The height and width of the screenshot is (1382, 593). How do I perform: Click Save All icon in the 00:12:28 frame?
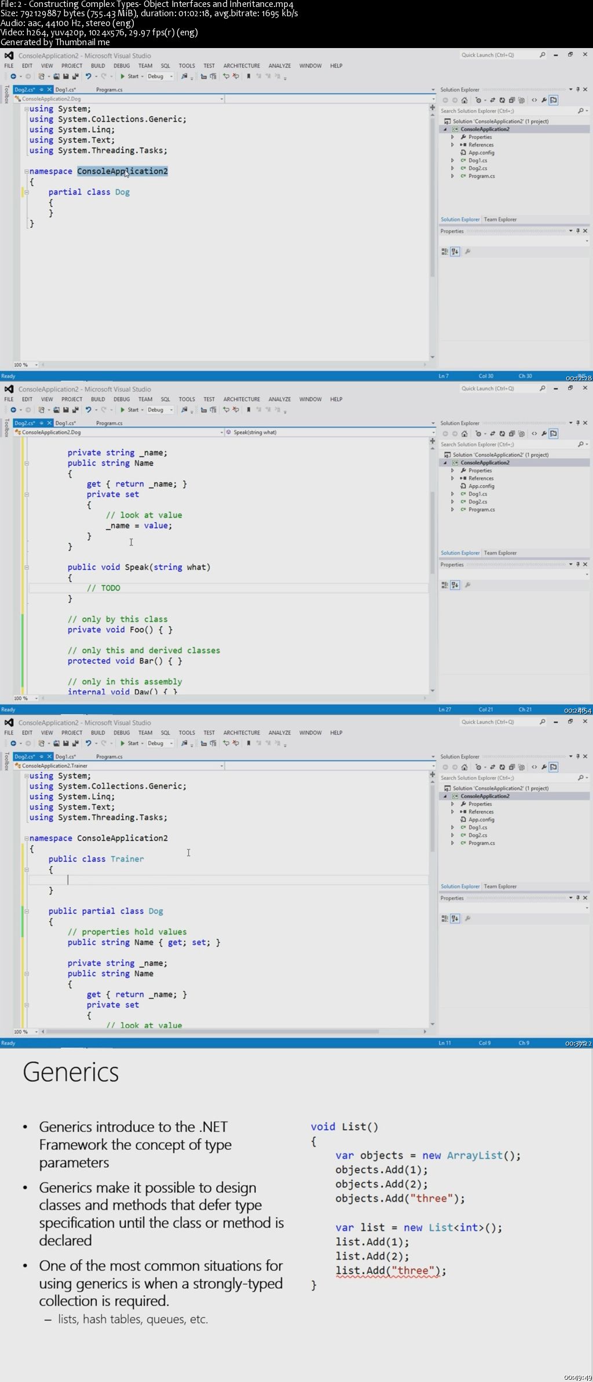click(x=75, y=76)
